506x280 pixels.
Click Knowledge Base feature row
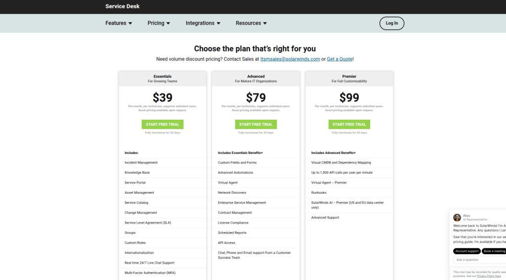pos(162,173)
